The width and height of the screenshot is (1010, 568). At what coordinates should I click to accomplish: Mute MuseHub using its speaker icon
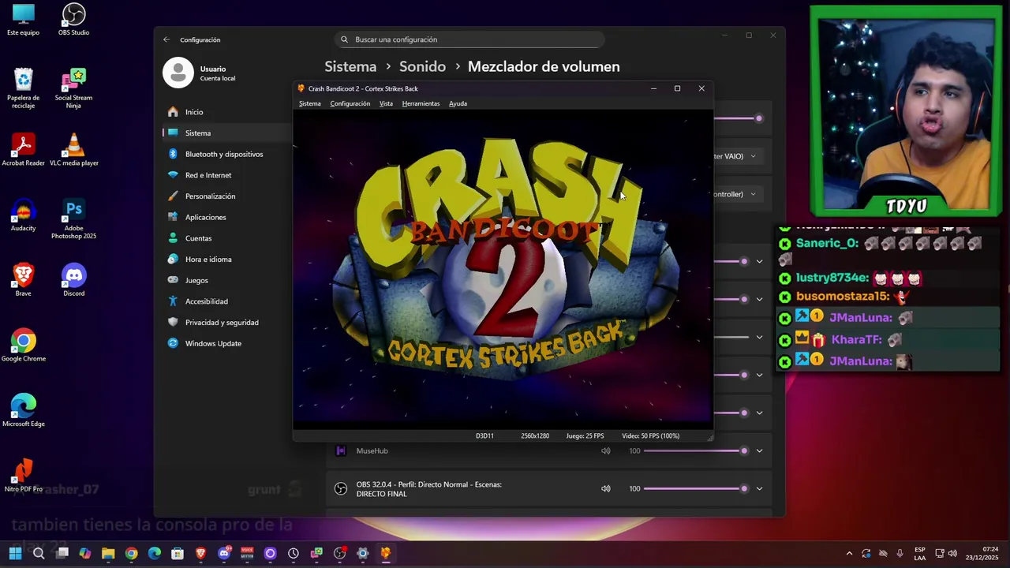(x=605, y=450)
